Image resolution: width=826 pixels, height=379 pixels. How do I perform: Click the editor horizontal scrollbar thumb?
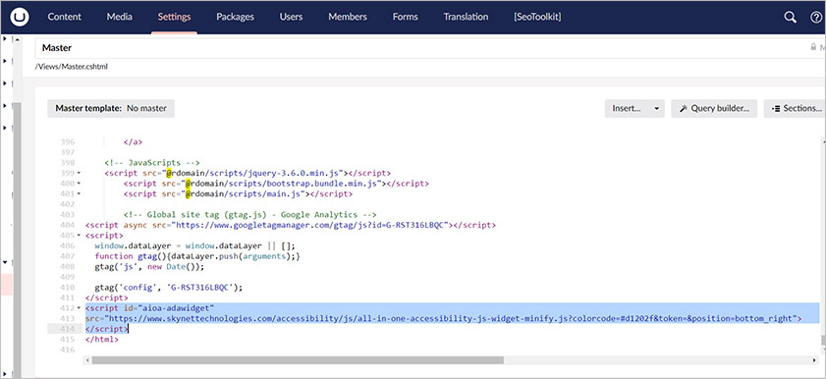click(298, 360)
